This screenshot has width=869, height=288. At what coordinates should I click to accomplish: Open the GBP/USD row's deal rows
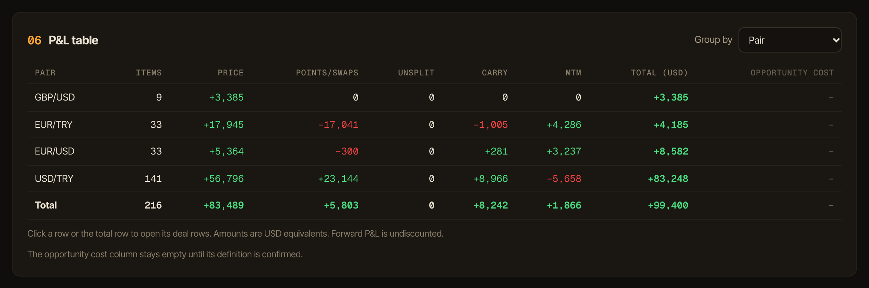[x=434, y=98]
